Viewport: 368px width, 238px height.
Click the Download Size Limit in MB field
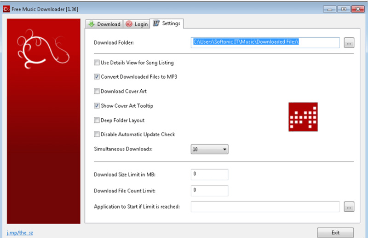(209, 174)
